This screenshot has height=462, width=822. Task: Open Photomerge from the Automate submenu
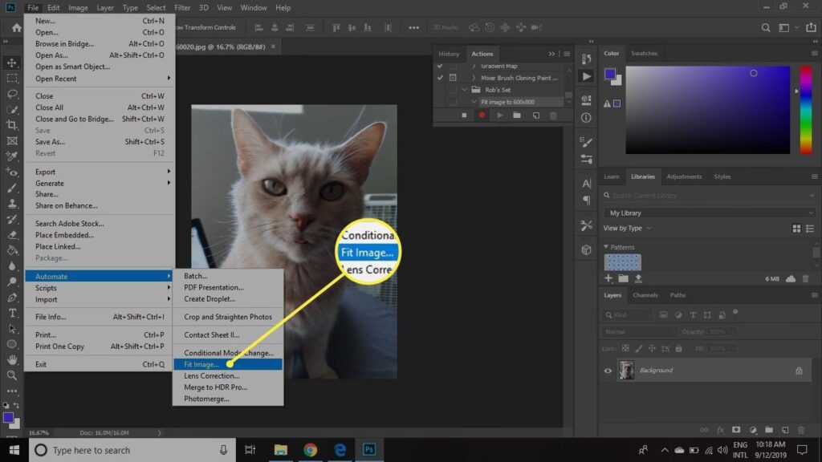206,399
